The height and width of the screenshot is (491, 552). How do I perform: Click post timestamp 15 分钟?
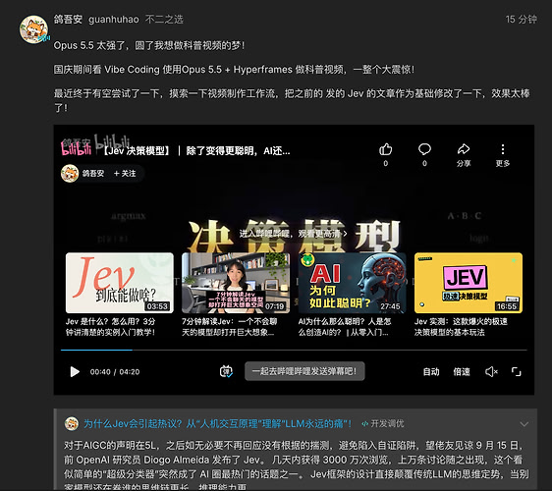point(521,19)
